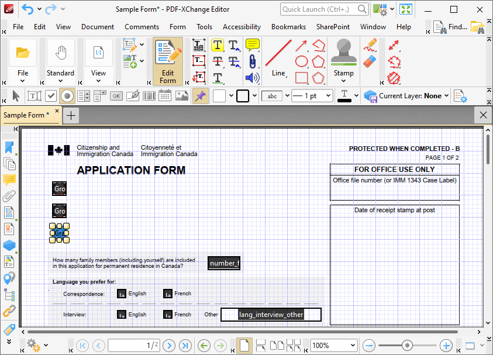This screenshot has width=493, height=355.
Task: Click the white fill color swatch
Action: (219, 96)
